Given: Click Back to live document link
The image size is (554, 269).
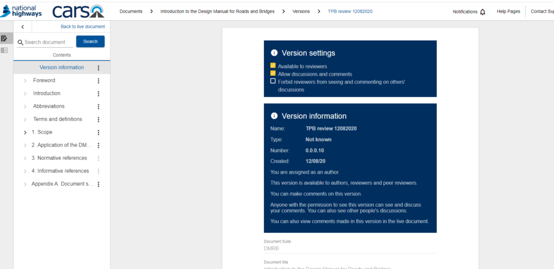Looking at the screenshot, I should tap(83, 27).
